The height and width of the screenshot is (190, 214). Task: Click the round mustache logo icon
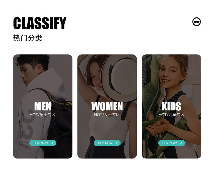pyautogui.click(x=197, y=22)
